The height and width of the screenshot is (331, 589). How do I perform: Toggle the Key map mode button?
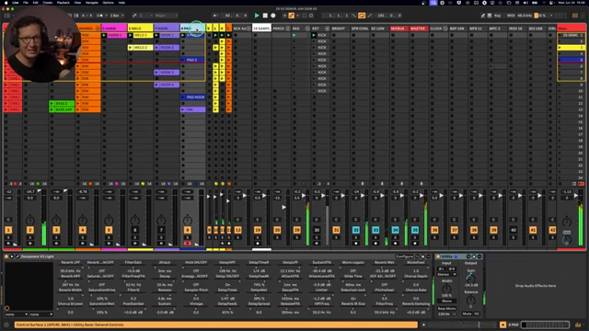(497, 16)
